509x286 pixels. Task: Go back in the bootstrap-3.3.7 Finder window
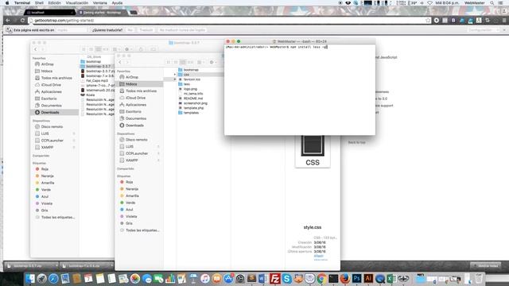[36, 49]
